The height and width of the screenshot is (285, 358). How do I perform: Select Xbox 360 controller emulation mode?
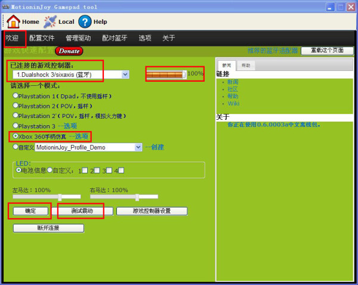tap(16, 136)
